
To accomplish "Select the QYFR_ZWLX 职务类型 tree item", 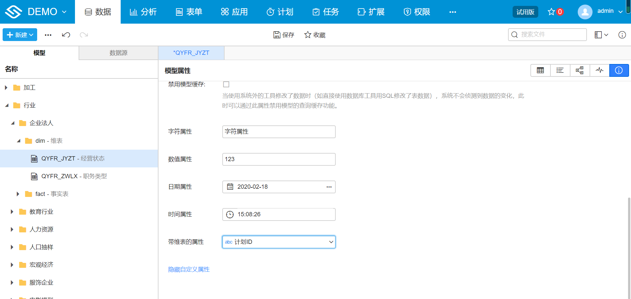I will [74, 176].
